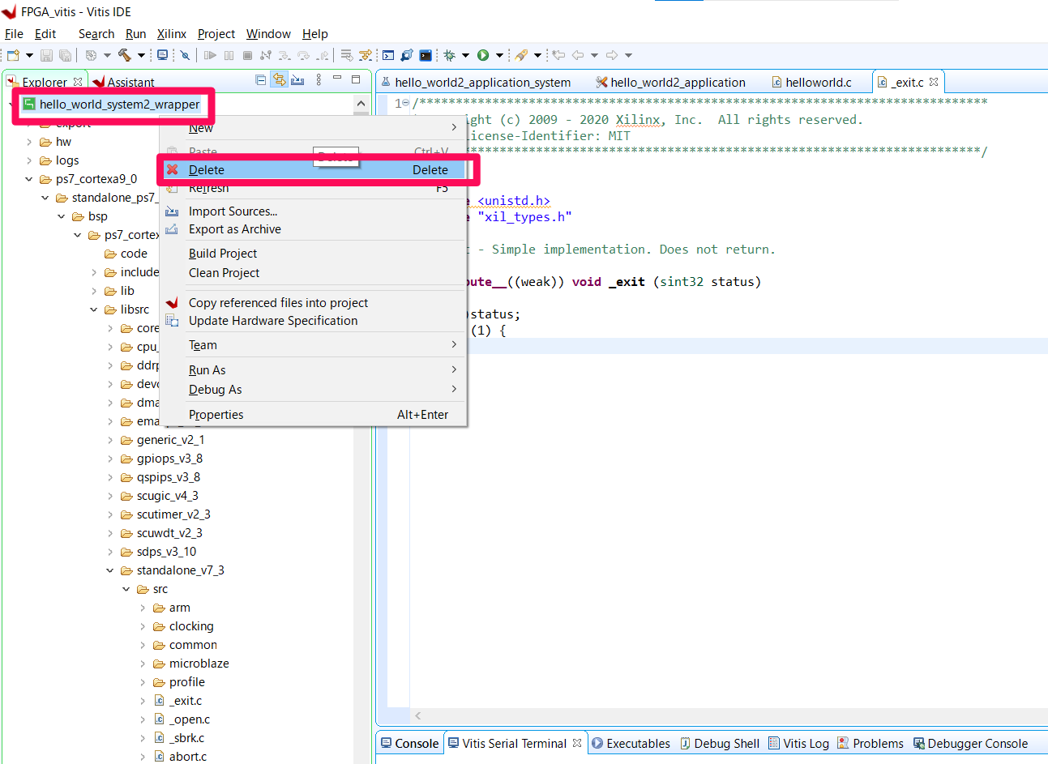Click Collapse All icon in Explorer panel
The image size is (1048, 764).
pyautogui.click(x=260, y=79)
